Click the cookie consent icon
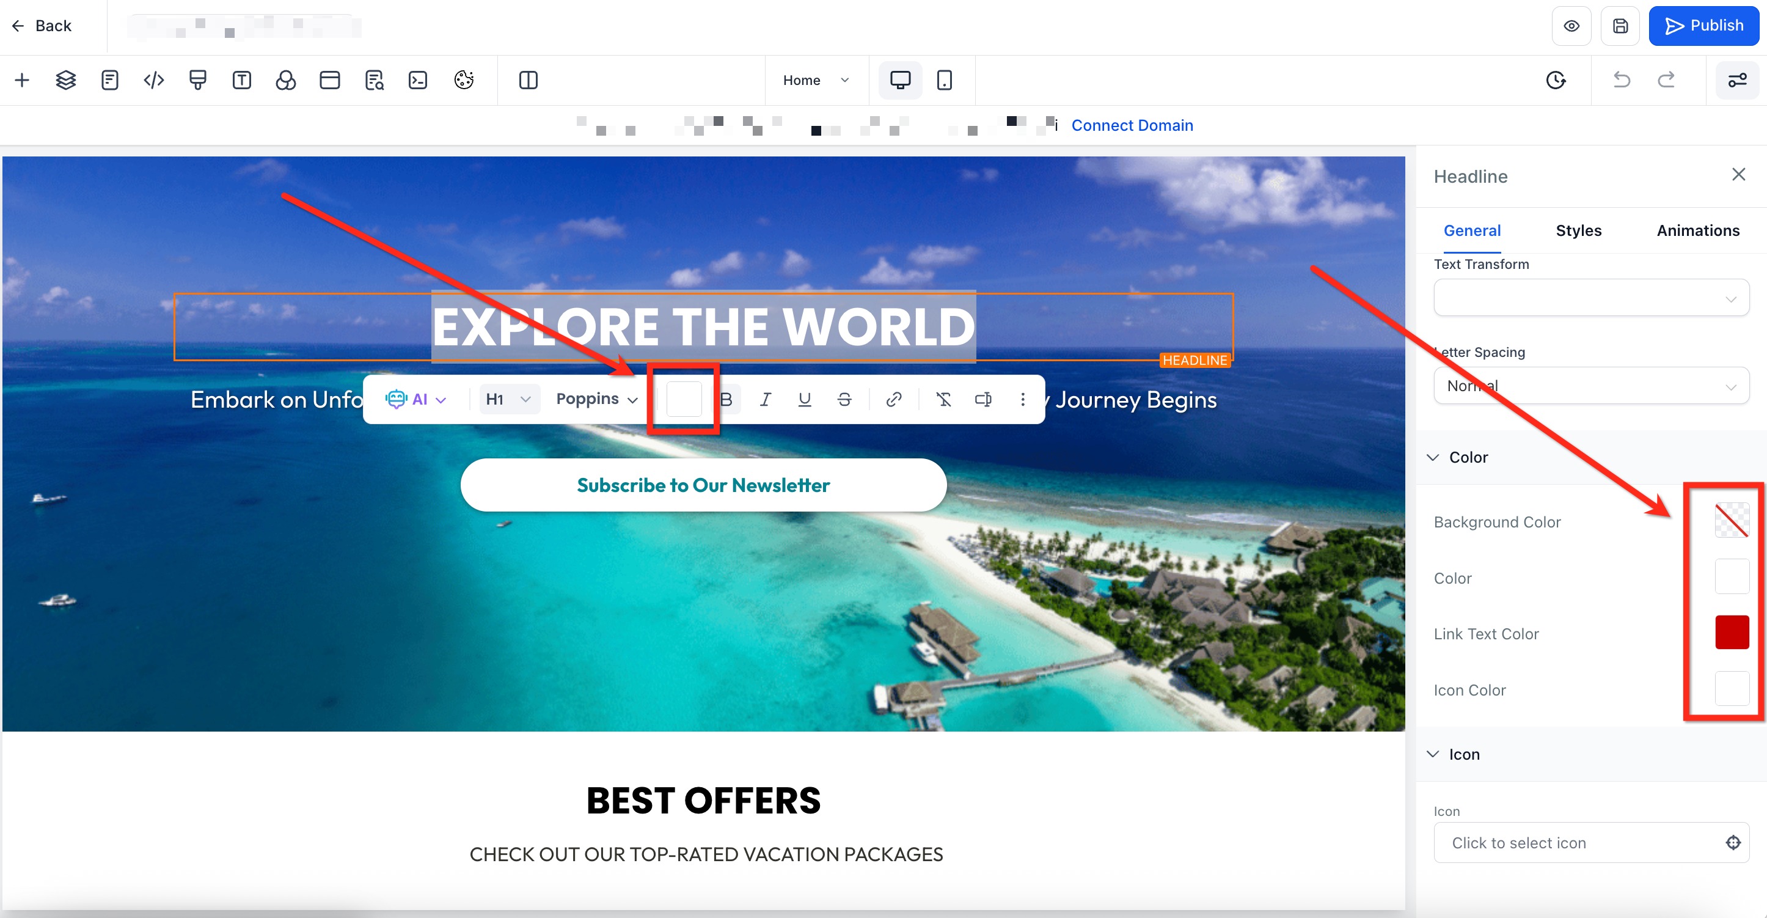The image size is (1767, 918). (464, 80)
